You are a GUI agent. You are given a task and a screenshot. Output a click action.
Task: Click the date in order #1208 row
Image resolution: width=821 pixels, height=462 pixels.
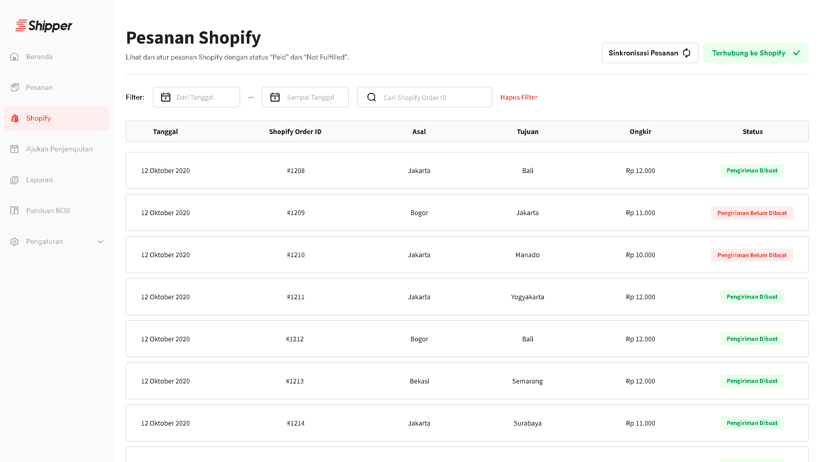[x=165, y=170]
